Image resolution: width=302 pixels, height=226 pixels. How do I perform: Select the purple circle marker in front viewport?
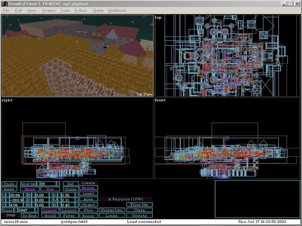227,138
